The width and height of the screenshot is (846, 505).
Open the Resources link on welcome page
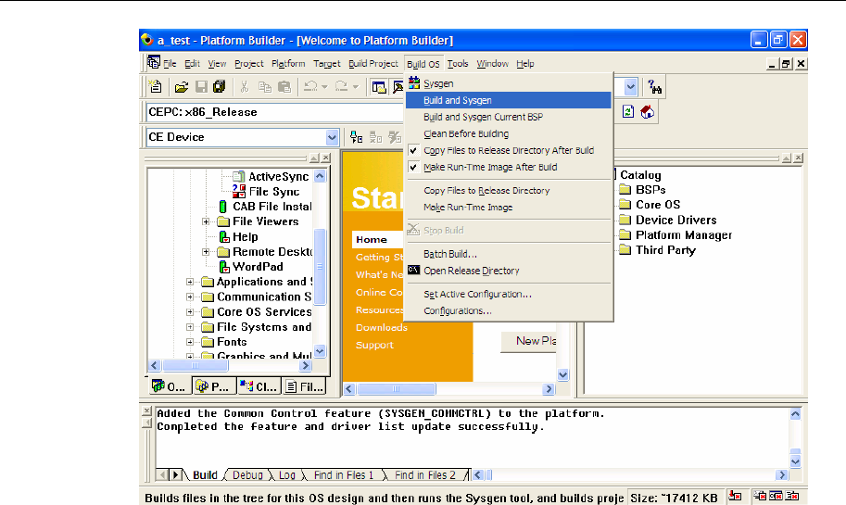(x=379, y=310)
